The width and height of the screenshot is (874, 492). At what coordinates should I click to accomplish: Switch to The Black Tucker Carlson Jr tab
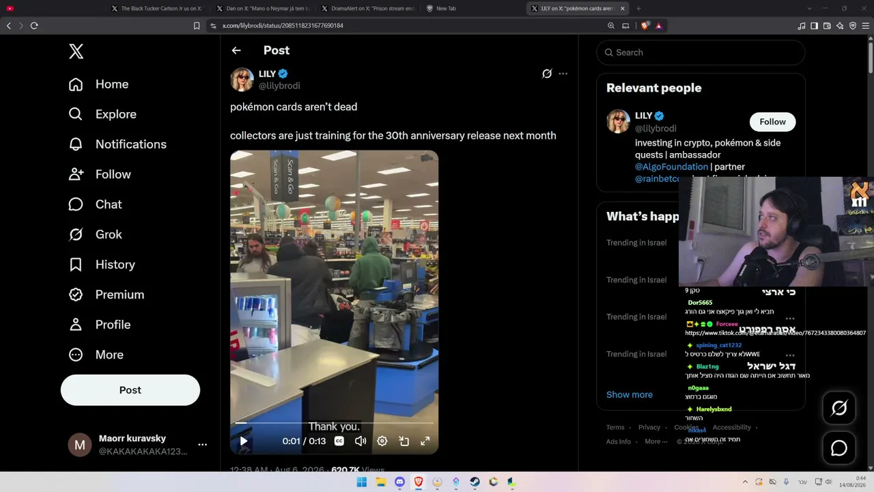157,8
